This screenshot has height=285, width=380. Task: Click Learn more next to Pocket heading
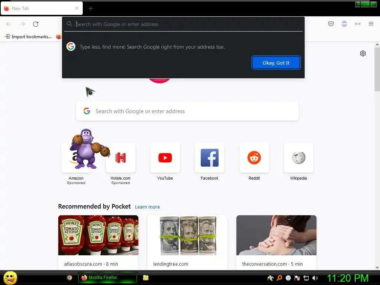(147, 207)
